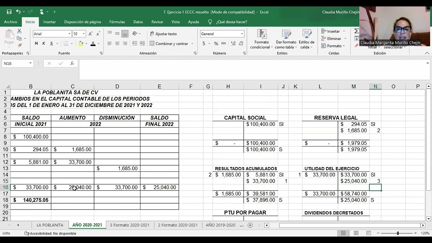Apply font color with red A icon
Viewport: 432px width, 243px height.
(x=93, y=44)
